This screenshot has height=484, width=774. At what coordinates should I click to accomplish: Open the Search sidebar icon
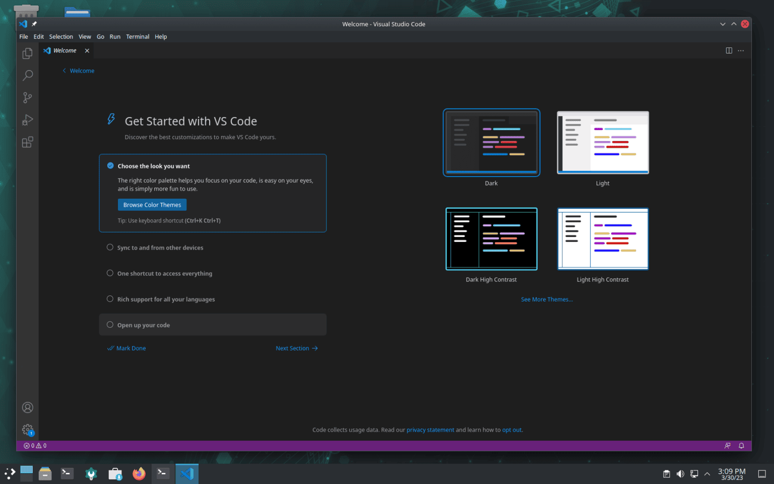27,75
